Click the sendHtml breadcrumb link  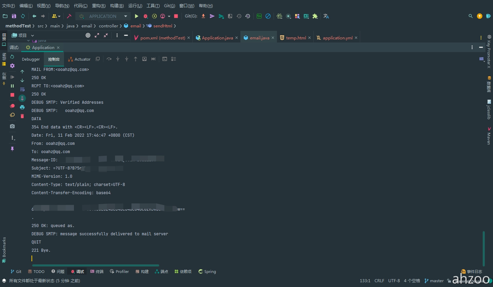click(163, 26)
